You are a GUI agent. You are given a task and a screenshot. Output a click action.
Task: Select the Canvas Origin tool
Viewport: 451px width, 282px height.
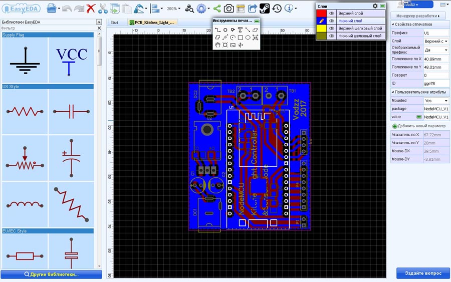(241, 45)
